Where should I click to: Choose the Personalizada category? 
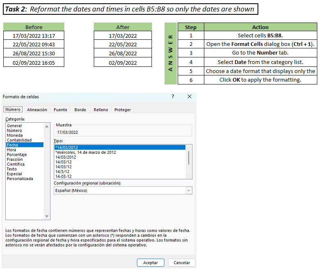click(x=25, y=179)
